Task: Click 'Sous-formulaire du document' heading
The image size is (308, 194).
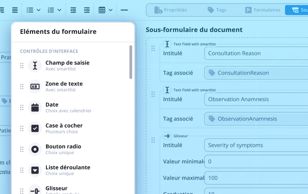Action: point(194,30)
